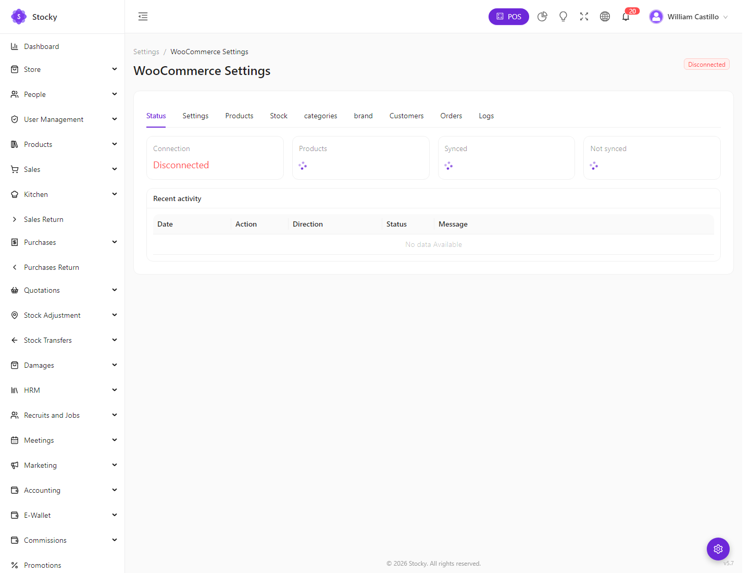Expand the People menu chevron
Viewport: 750px width, 573px height.
click(115, 94)
